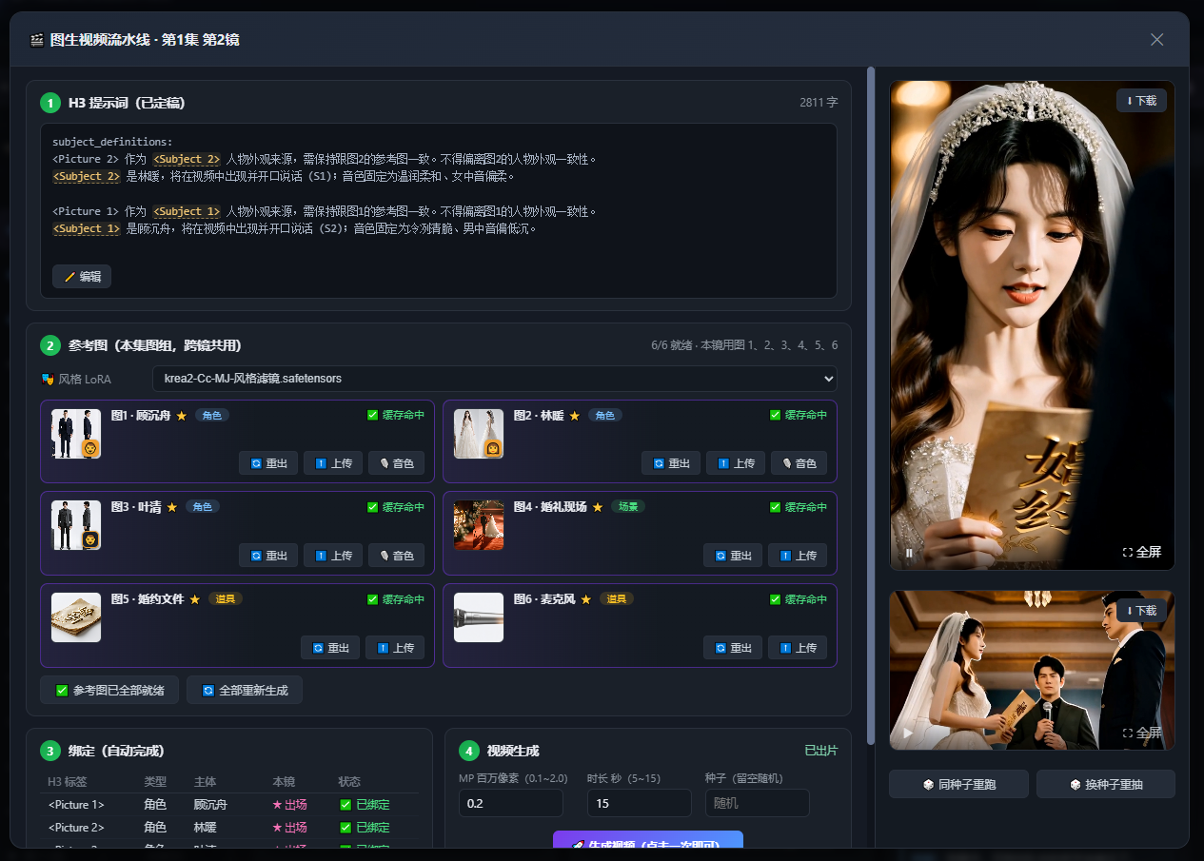Click 上传 upload button for 图6 麦克风
The width and height of the screenshot is (1204, 861).
[798, 648]
